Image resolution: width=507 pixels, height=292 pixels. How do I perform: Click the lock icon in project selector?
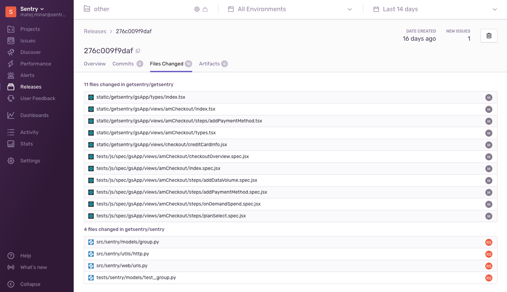(x=205, y=9)
